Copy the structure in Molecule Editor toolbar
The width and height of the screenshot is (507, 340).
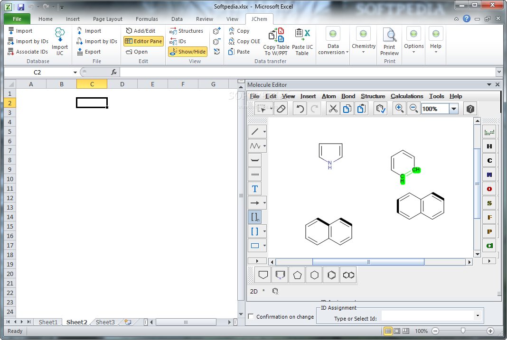(347, 109)
